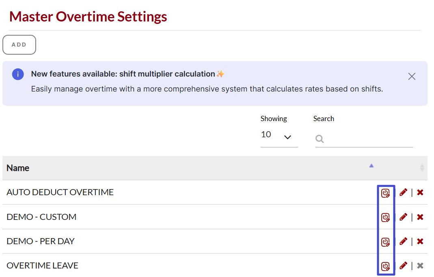Open overtime multiplier settings for AUTO DEDUCT OVERTIME

coord(385,193)
